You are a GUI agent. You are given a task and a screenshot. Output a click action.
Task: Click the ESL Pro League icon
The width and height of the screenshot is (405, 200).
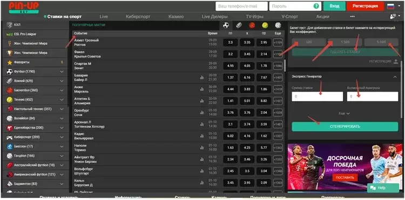[x=10, y=34]
